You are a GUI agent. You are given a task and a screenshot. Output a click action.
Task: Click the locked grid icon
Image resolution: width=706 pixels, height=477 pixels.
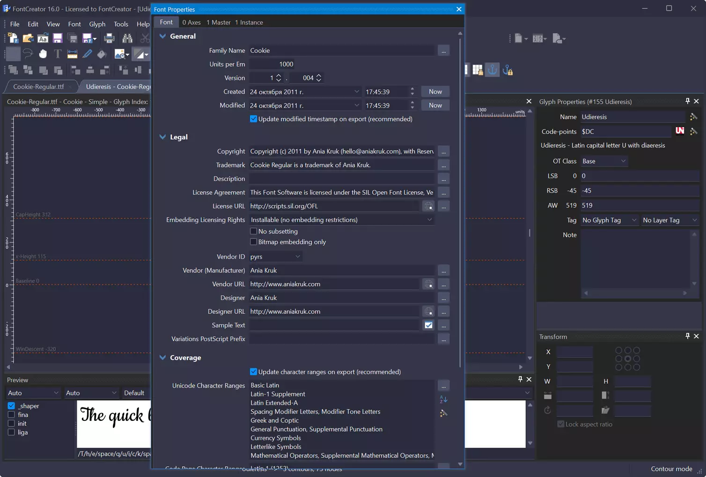tap(478, 70)
